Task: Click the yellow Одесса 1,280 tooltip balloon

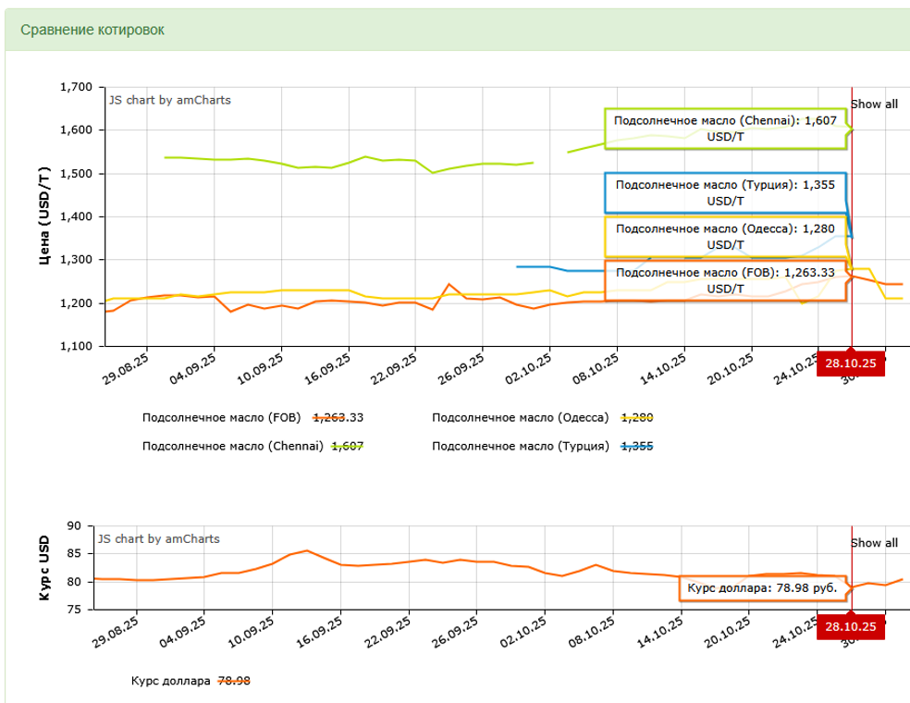Action: pos(725,236)
